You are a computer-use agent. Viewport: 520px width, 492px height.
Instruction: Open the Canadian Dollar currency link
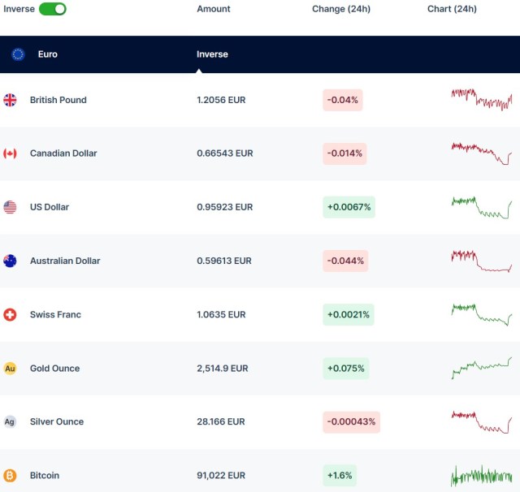click(63, 153)
